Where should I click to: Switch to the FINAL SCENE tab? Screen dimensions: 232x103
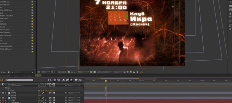pyautogui.click(x=5, y=76)
